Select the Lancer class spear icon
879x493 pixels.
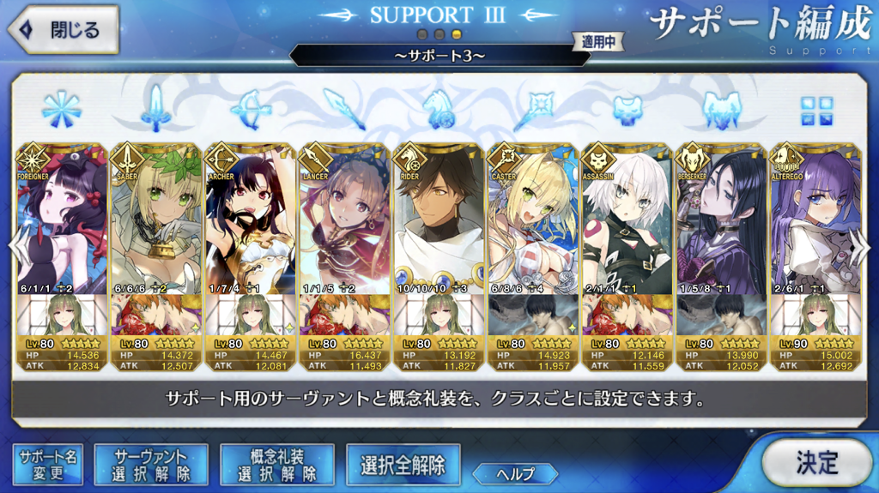pos(344,110)
